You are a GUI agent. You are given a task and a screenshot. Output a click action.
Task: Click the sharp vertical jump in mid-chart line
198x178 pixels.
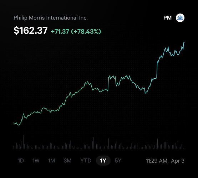pyautogui.click(x=108, y=83)
